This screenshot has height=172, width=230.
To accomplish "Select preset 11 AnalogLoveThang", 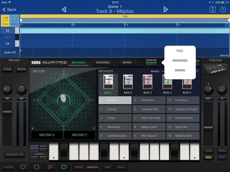I will pos(183,109).
